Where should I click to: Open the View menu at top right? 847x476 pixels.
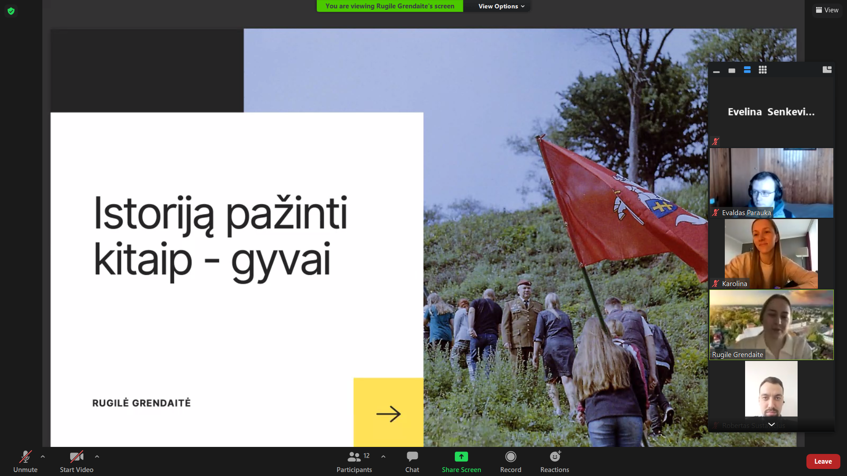827,10
